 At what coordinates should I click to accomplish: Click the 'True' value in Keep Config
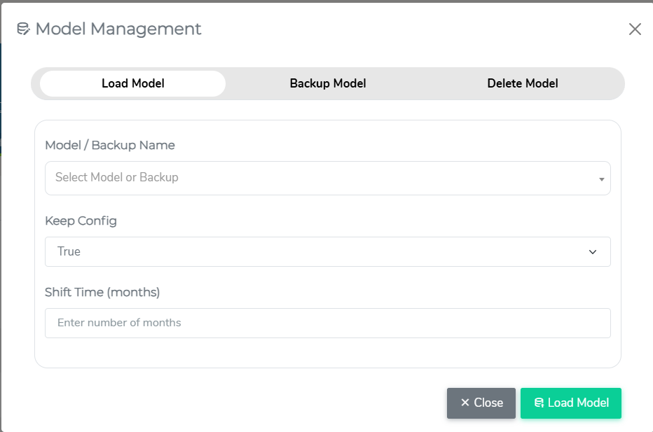click(x=69, y=251)
